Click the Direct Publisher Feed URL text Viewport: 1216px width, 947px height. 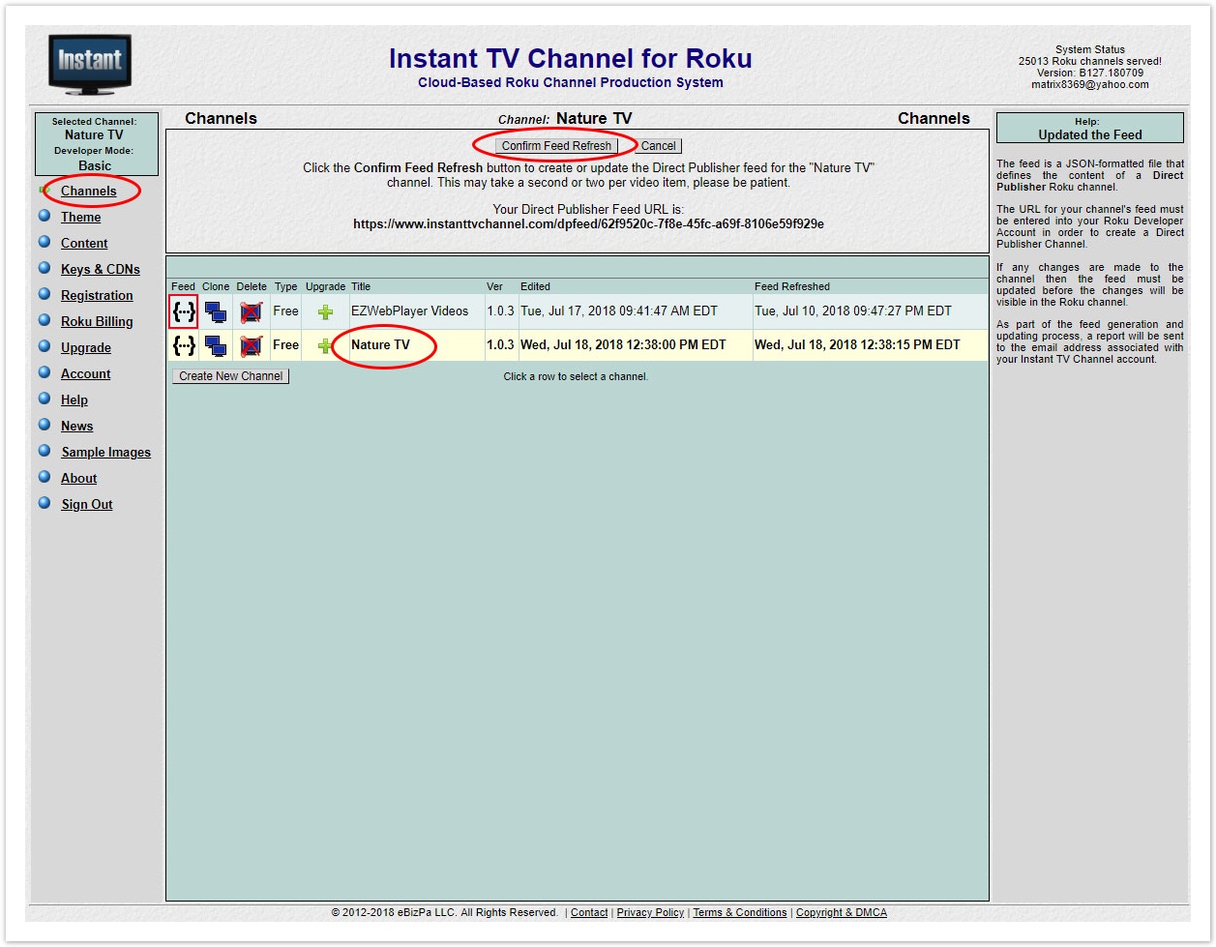tap(588, 223)
